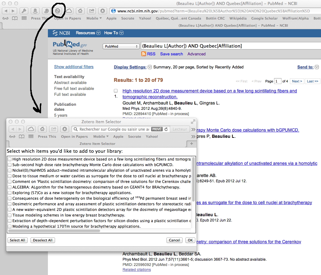Click the orange RSS feed icon
Image resolution: width=321 pixels, height=275 pixels.
(x=144, y=54)
